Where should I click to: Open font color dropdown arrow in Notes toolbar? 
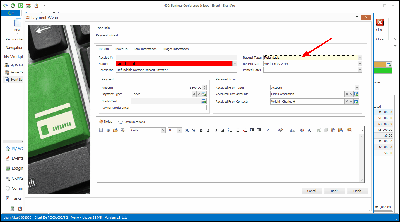coord(274,130)
